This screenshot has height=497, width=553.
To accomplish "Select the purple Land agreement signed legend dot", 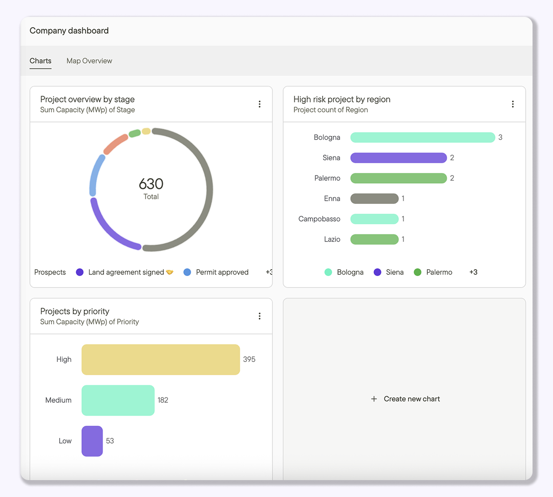I will [79, 272].
